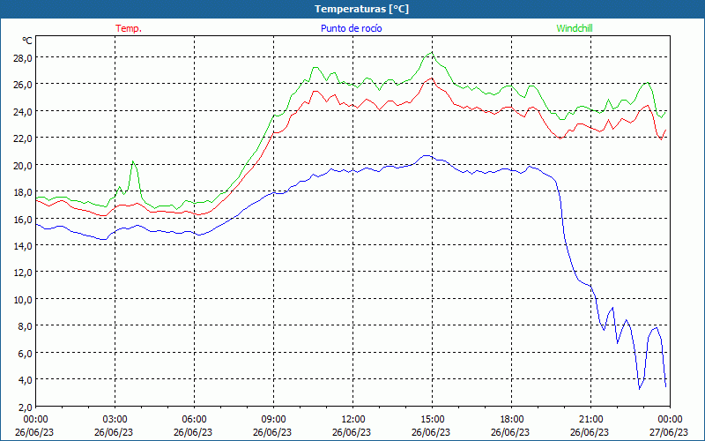705x441 pixels.
Task: Click the green windchill peak near 15:00
Action: point(432,53)
